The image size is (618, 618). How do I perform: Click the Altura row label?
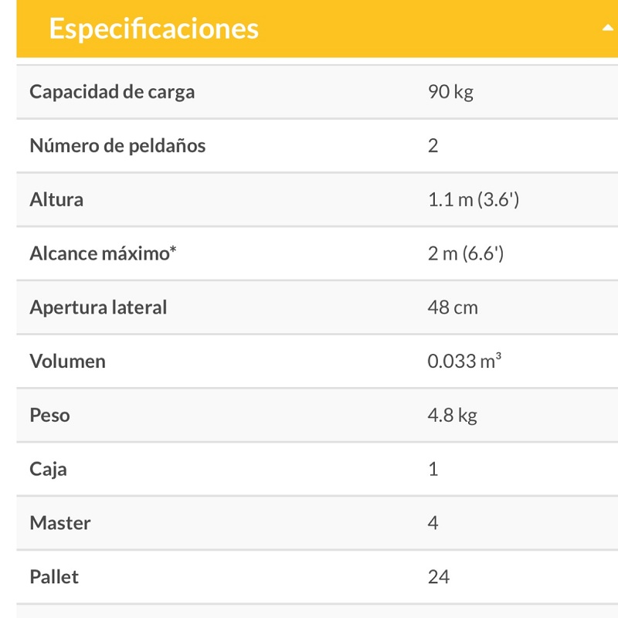click(x=56, y=199)
